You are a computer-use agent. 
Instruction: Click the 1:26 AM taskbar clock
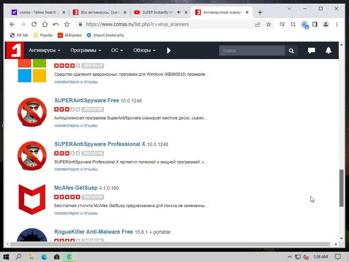[320, 257]
